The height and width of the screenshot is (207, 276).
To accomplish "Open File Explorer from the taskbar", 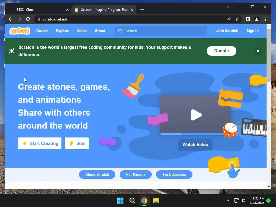I will click(156, 201).
